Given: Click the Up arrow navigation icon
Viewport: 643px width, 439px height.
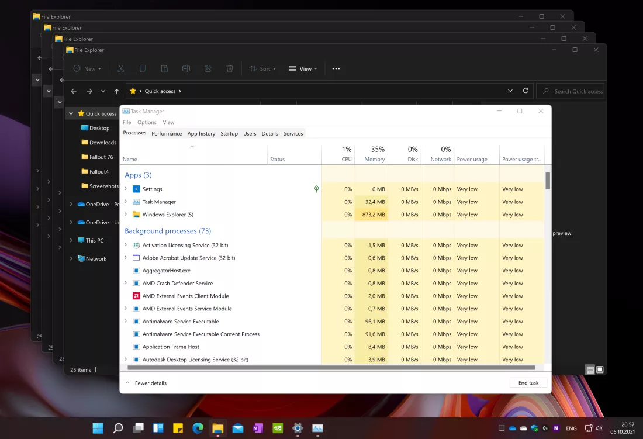Looking at the screenshot, I should 117,91.
